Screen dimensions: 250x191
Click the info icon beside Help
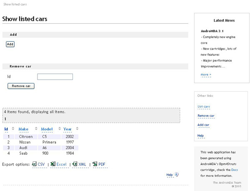[x=176, y=174]
